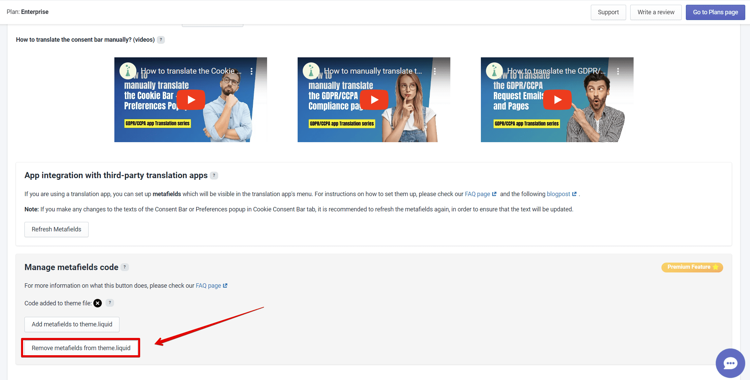This screenshot has height=380, width=750.
Task: Click the Write a review button
Action: (656, 12)
